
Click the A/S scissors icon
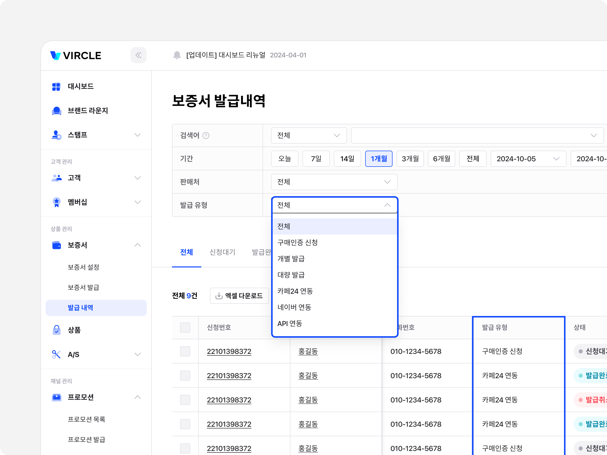pyautogui.click(x=56, y=354)
